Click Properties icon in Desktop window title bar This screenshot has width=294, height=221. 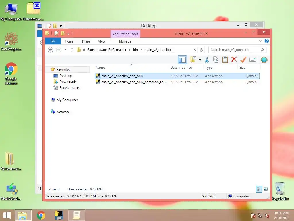point(49,26)
